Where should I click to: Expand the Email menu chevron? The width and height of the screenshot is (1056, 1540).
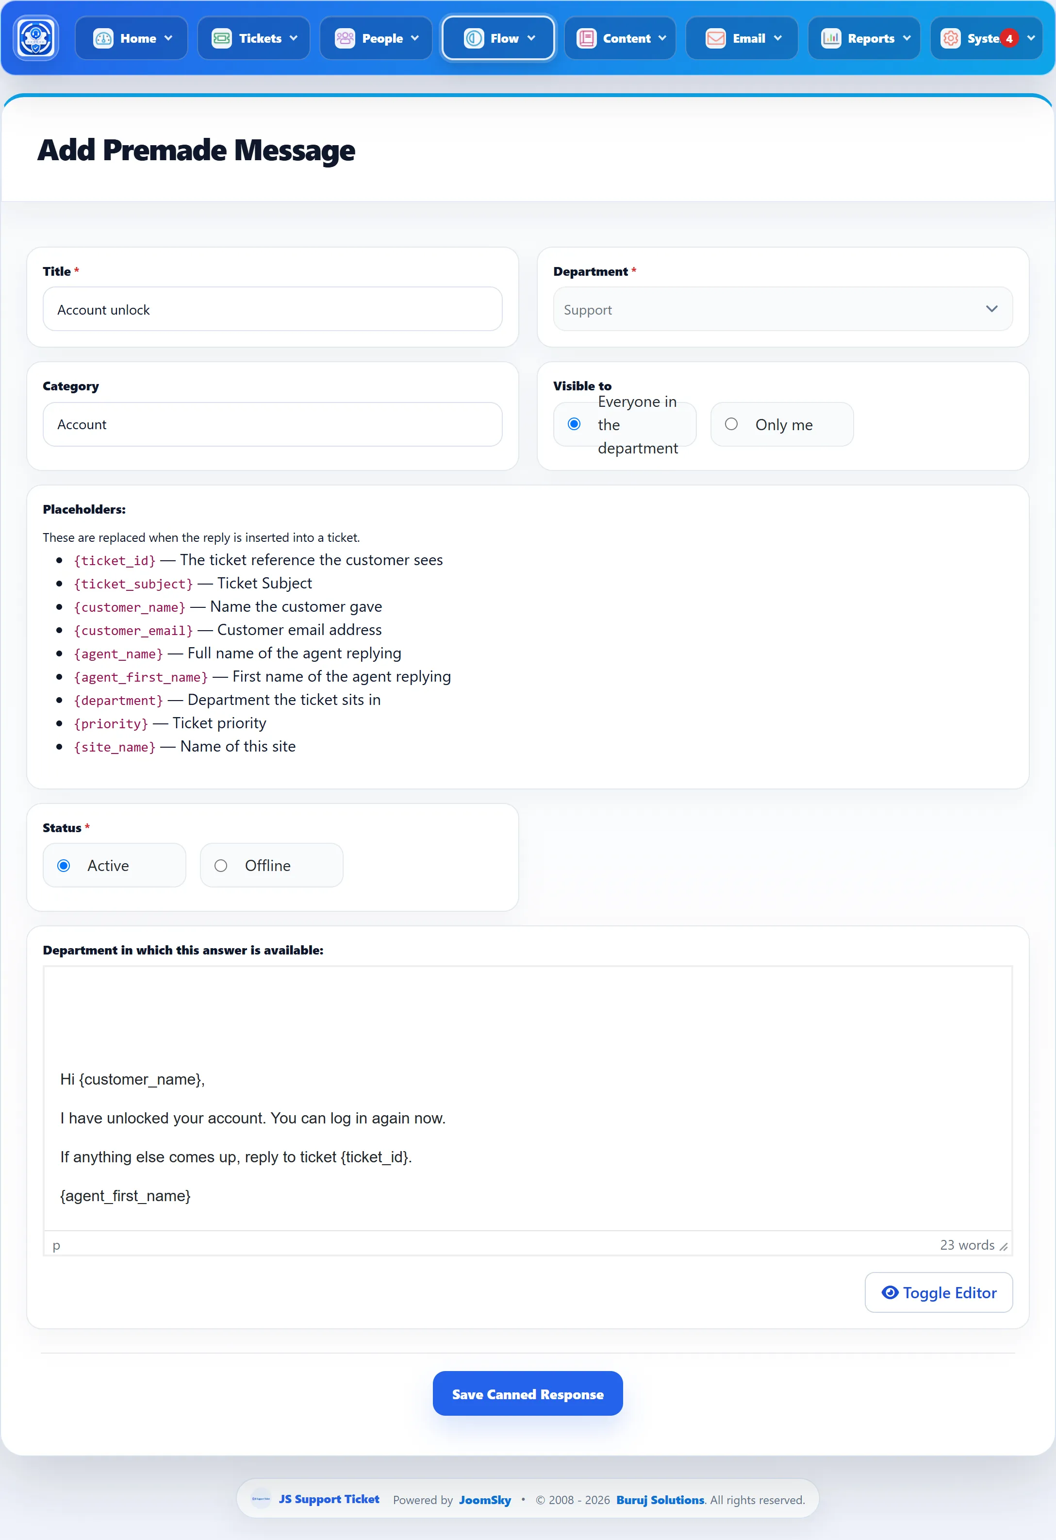pos(778,38)
